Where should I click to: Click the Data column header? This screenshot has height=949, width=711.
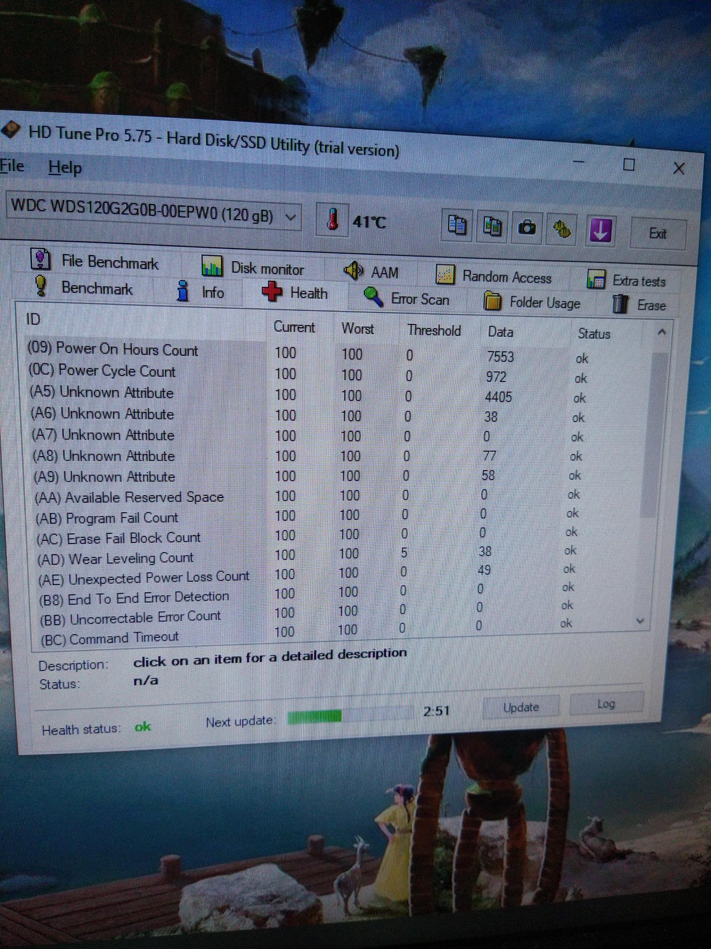[x=500, y=332]
